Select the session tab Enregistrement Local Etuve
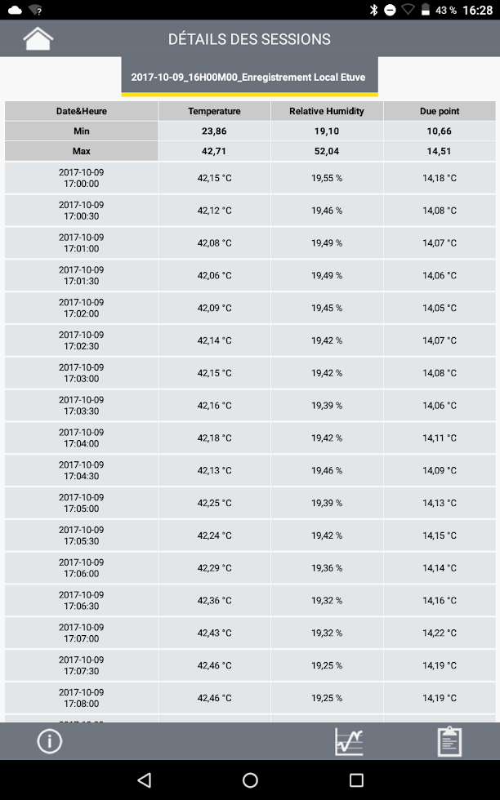The image size is (500, 800). (x=250, y=77)
